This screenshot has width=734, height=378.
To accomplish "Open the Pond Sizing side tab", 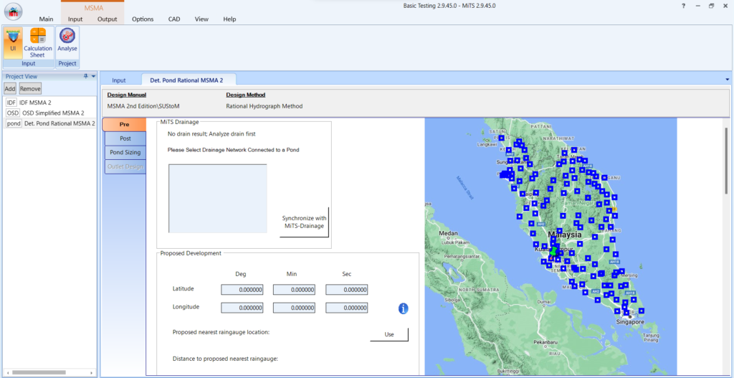I will 125,153.
